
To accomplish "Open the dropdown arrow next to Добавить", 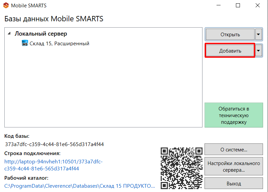I will pyautogui.click(x=258, y=51).
